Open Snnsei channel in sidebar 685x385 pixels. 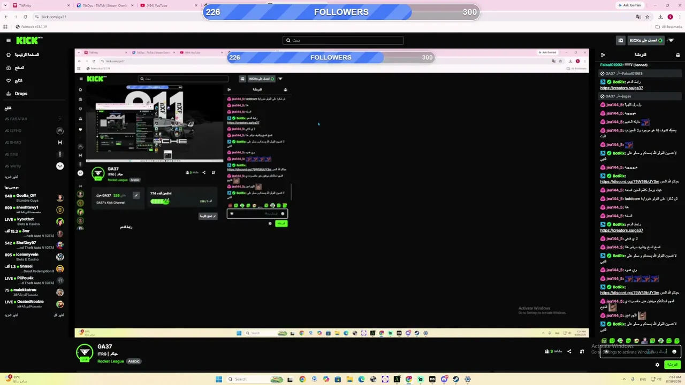pyautogui.click(x=34, y=268)
